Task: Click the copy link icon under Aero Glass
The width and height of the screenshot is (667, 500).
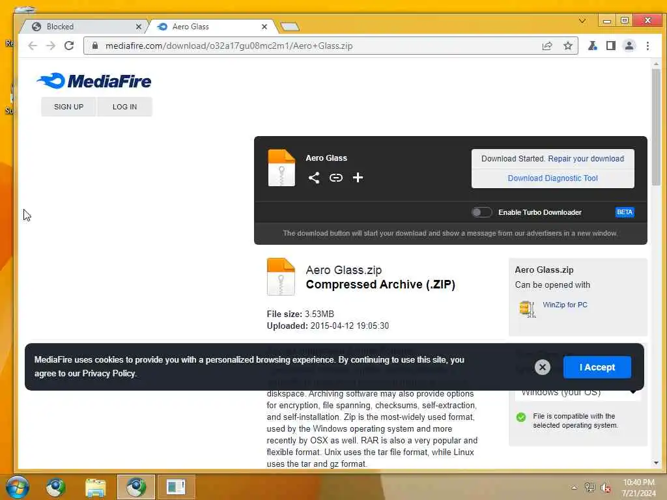Action: [x=336, y=178]
